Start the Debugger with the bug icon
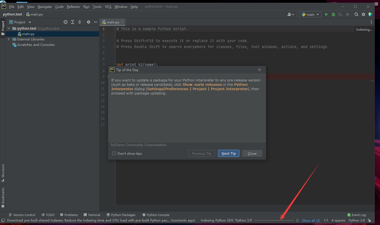 (333, 14)
